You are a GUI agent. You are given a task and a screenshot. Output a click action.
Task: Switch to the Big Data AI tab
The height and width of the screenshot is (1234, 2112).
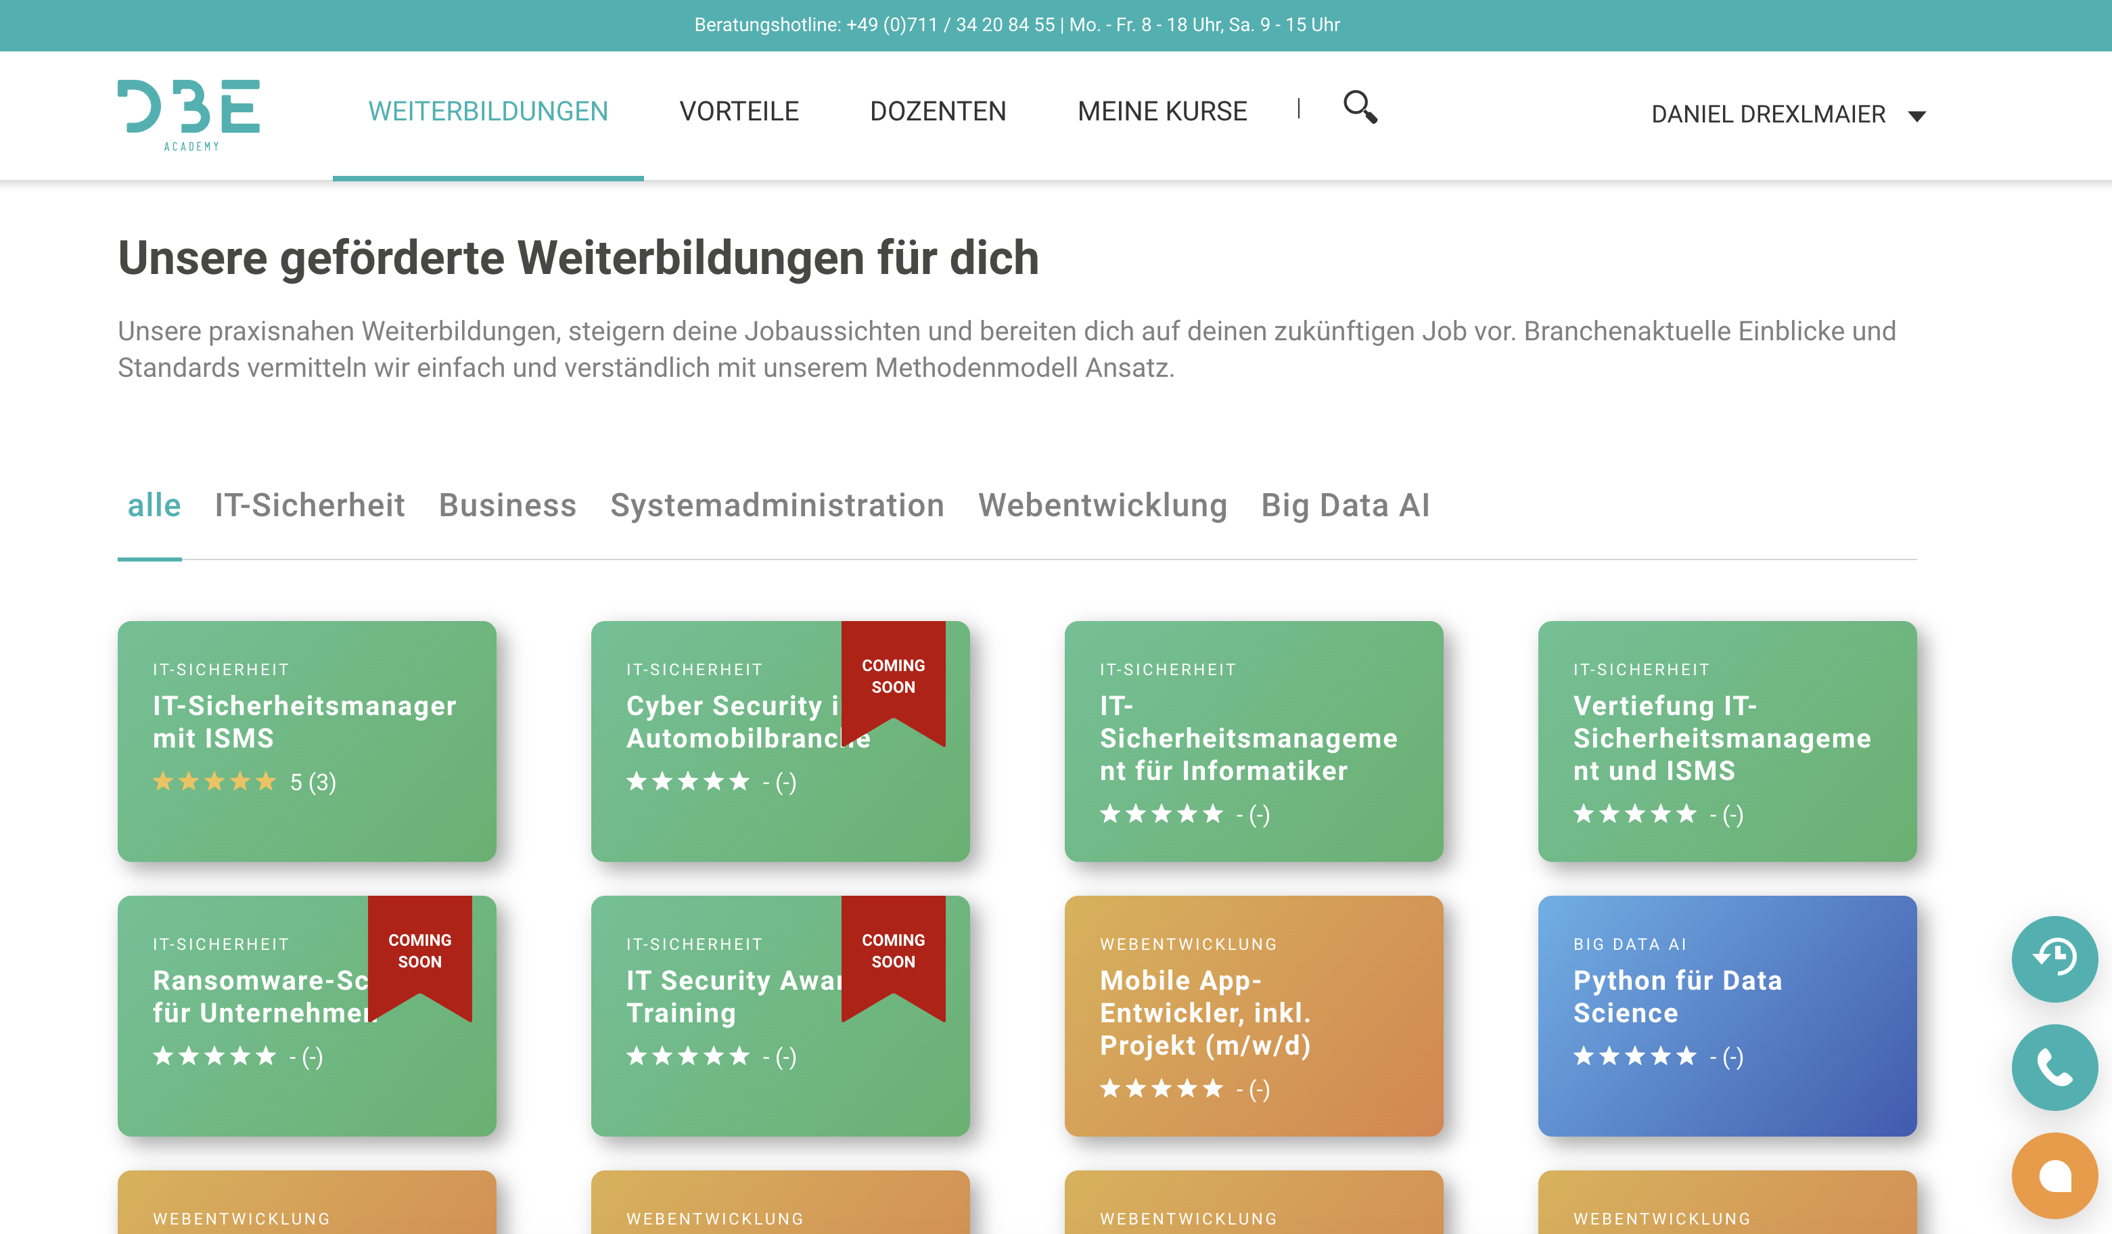point(1344,505)
